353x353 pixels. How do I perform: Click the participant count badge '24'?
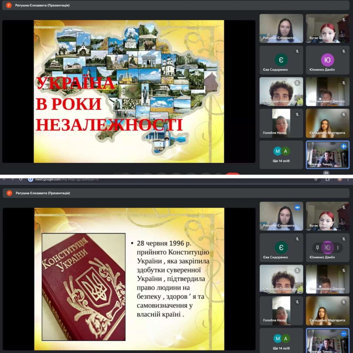tap(326, 173)
